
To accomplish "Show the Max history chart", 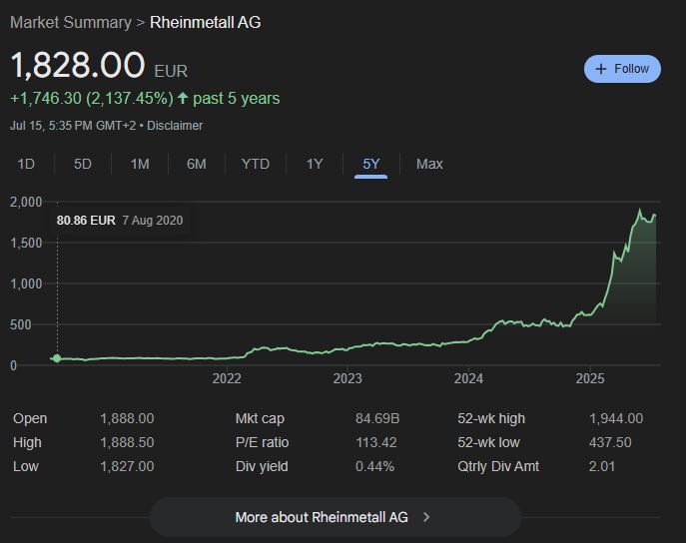I will point(429,164).
